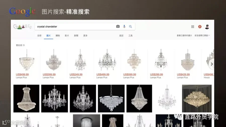Open the 更多 menu
Screen dimensions: 226x127
pyautogui.click(x=85, y=36)
